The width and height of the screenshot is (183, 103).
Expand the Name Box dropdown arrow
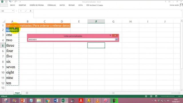13,11
